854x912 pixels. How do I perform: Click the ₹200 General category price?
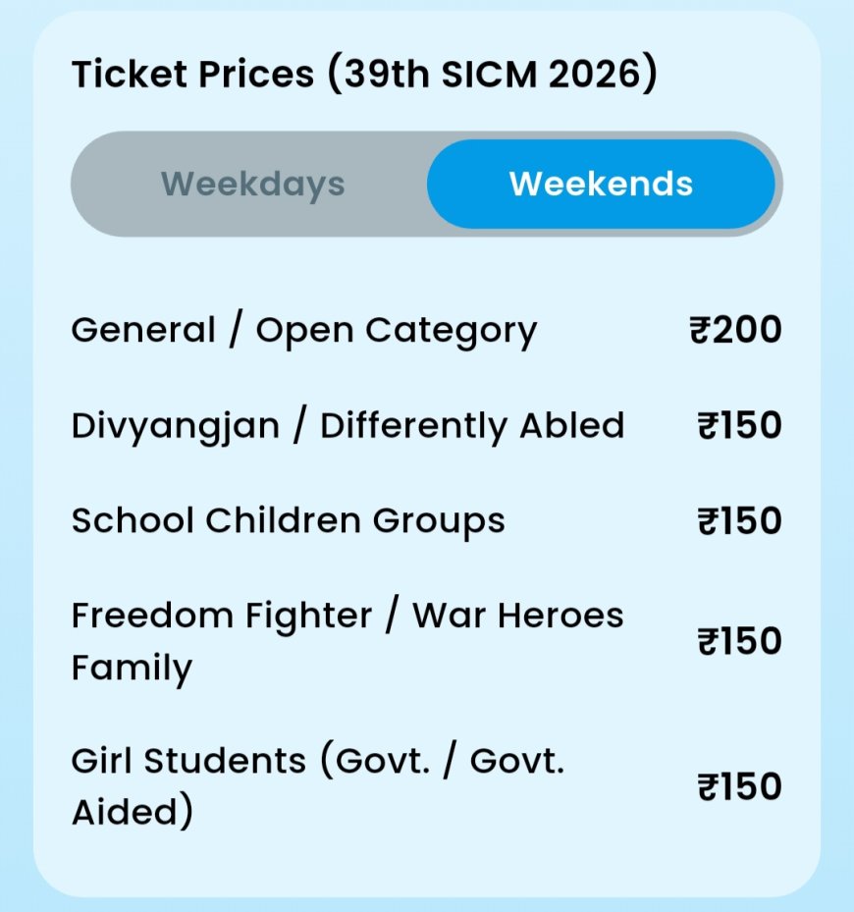735,331
